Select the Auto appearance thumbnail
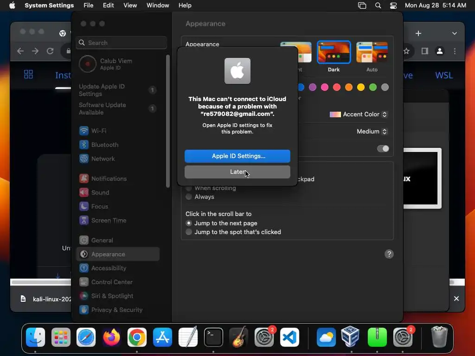The width and height of the screenshot is (475, 356). [372, 52]
